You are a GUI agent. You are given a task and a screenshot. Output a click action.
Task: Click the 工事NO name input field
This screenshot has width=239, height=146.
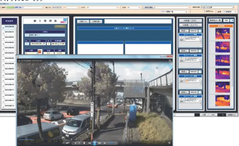pos(28,7)
